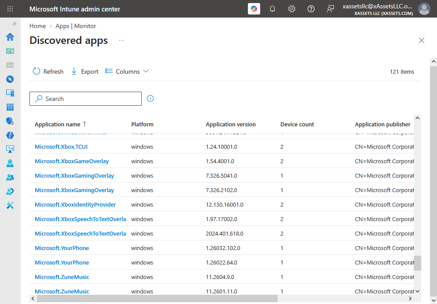Viewport: 437px width, 304px height.
Task: Click the Home breadcrumb link
Action: 38,26
